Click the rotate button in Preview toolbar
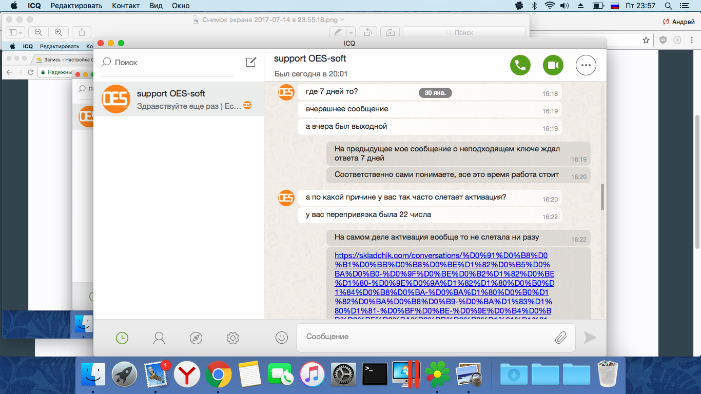The height and width of the screenshot is (394, 701). (368, 32)
